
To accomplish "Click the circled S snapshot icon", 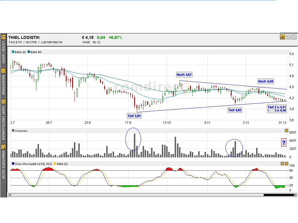I will coord(294,37).
